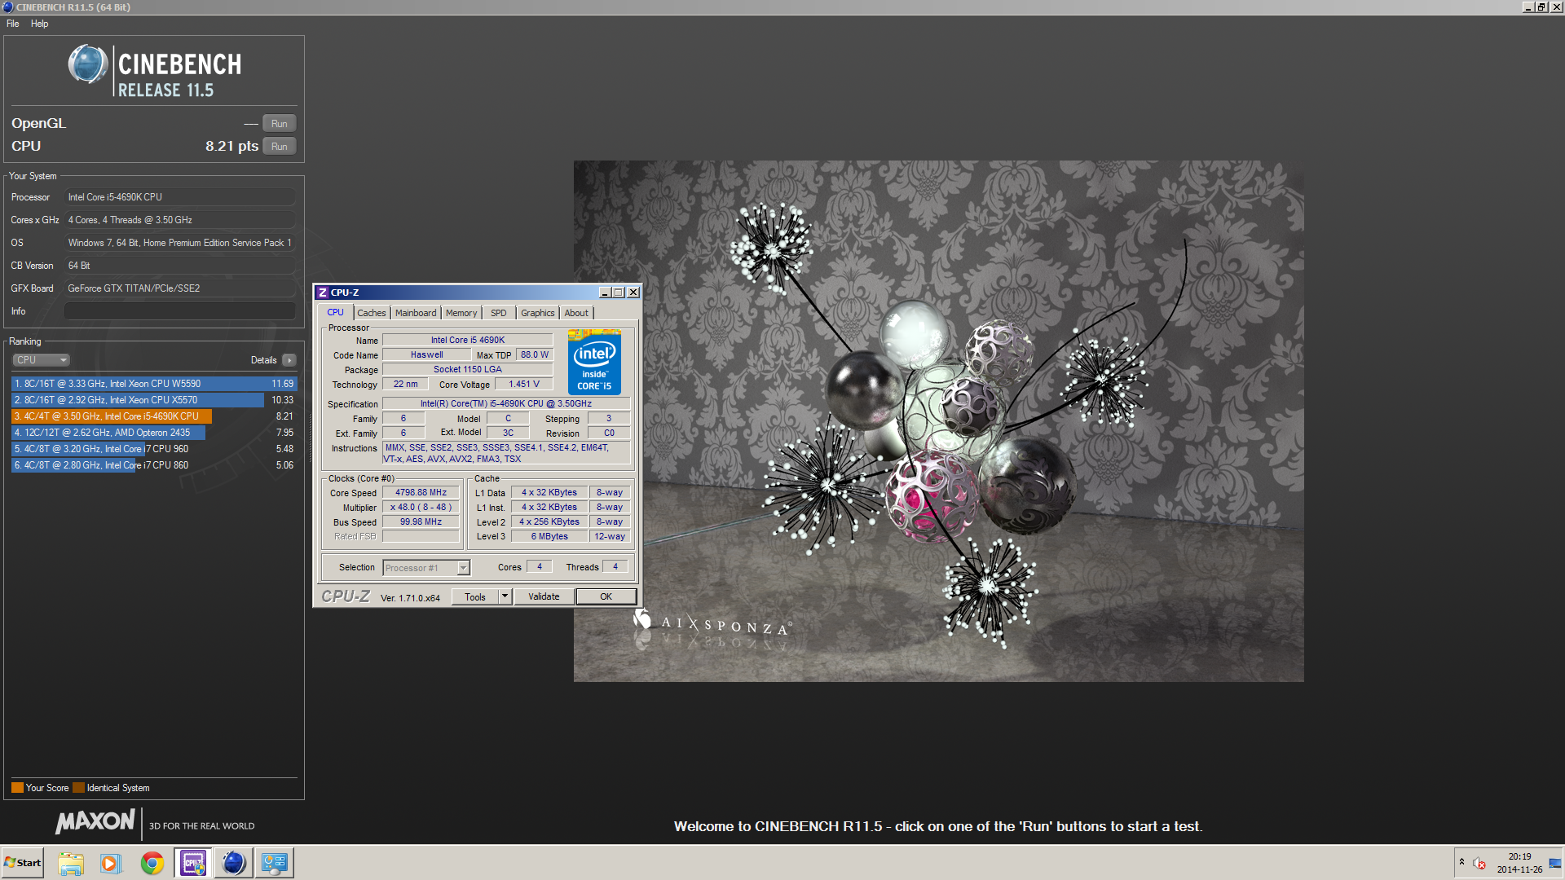
Task: Click the Cinebench title bar app icon
Action: click(x=8, y=7)
